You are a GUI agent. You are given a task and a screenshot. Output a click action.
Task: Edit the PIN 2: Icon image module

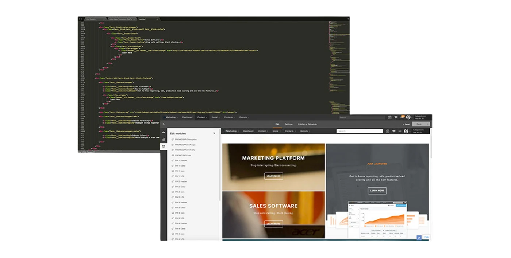coord(178,192)
